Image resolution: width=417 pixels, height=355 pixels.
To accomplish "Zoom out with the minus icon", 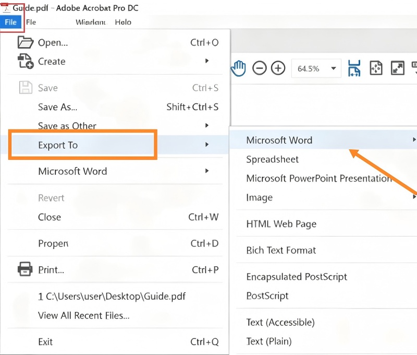I will point(259,68).
